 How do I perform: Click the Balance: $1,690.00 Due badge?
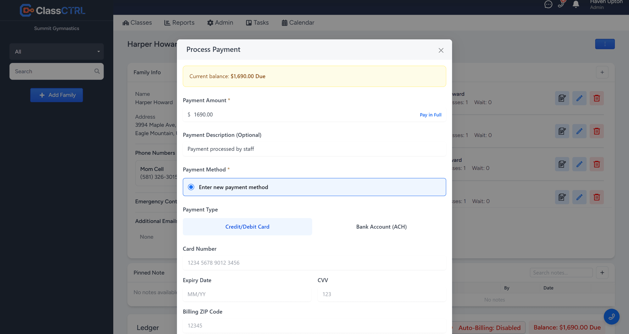coord(567,327)
